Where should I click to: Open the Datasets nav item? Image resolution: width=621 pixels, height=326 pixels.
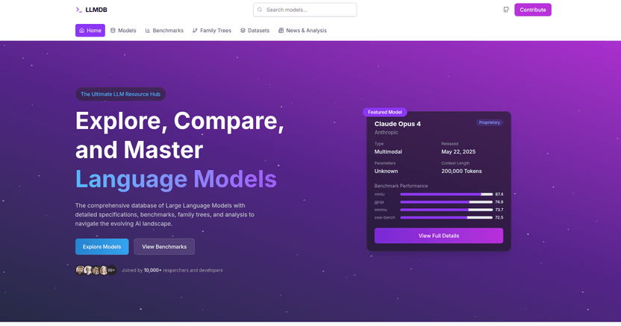point(255,31)
